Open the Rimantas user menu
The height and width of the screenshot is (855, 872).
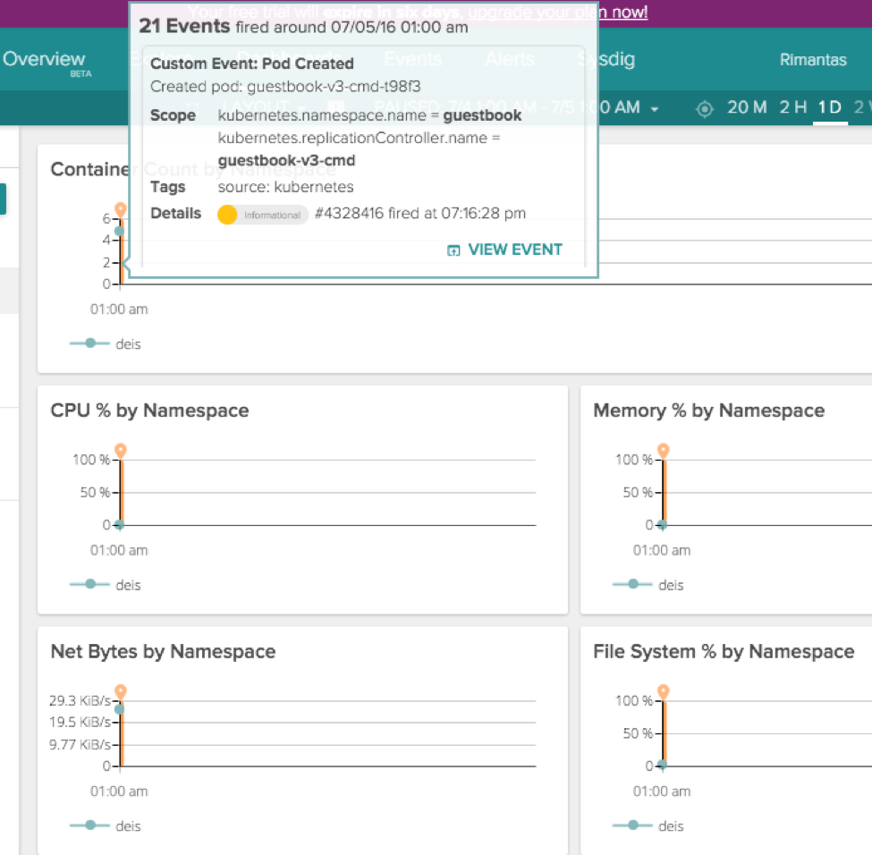(812, 60)
